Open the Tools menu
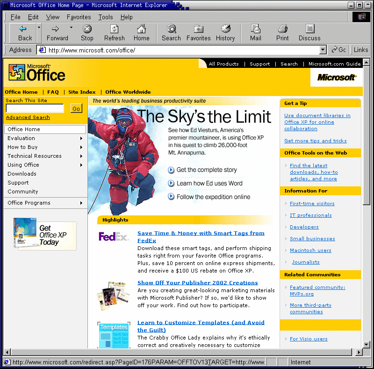The image size is (374, 369). 106,17
